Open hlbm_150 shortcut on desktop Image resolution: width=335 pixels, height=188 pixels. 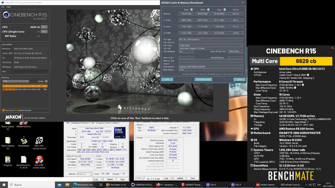click(39, 143)
